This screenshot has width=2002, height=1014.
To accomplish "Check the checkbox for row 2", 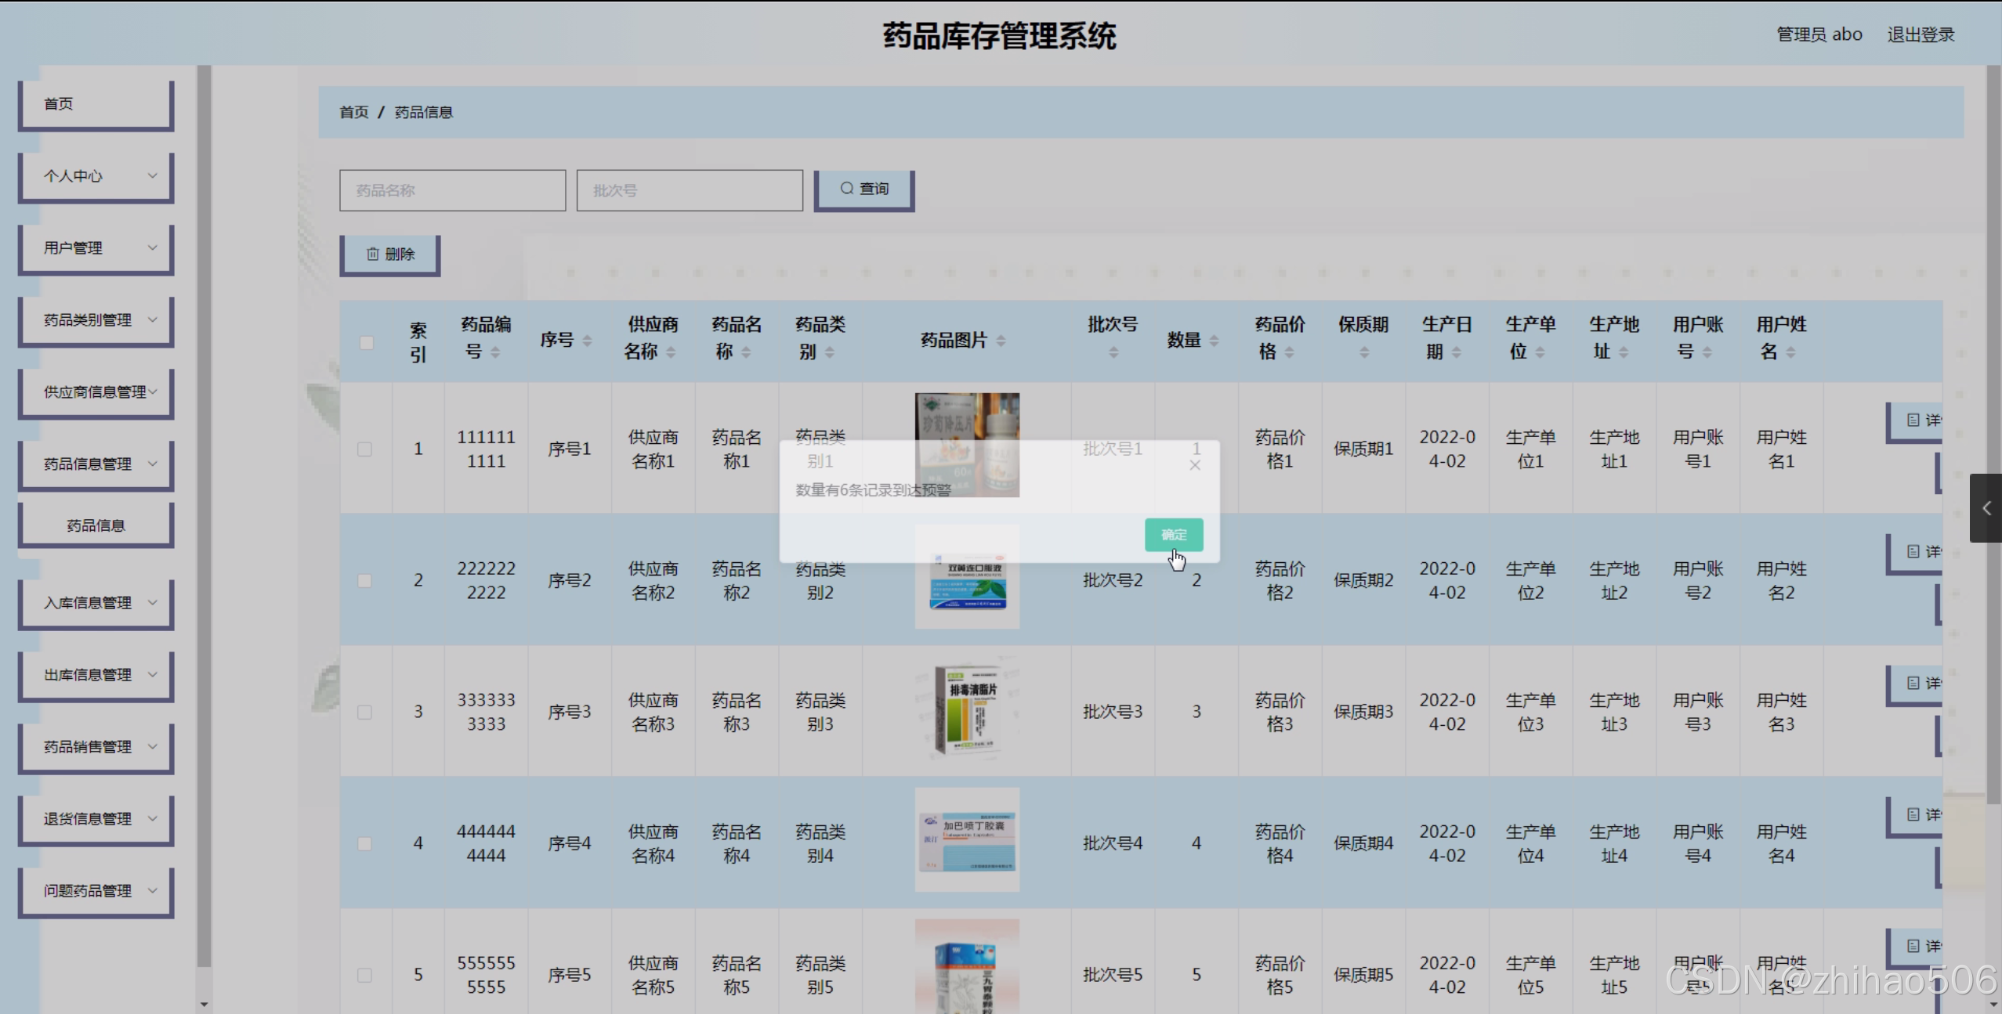I will (365, 580).
